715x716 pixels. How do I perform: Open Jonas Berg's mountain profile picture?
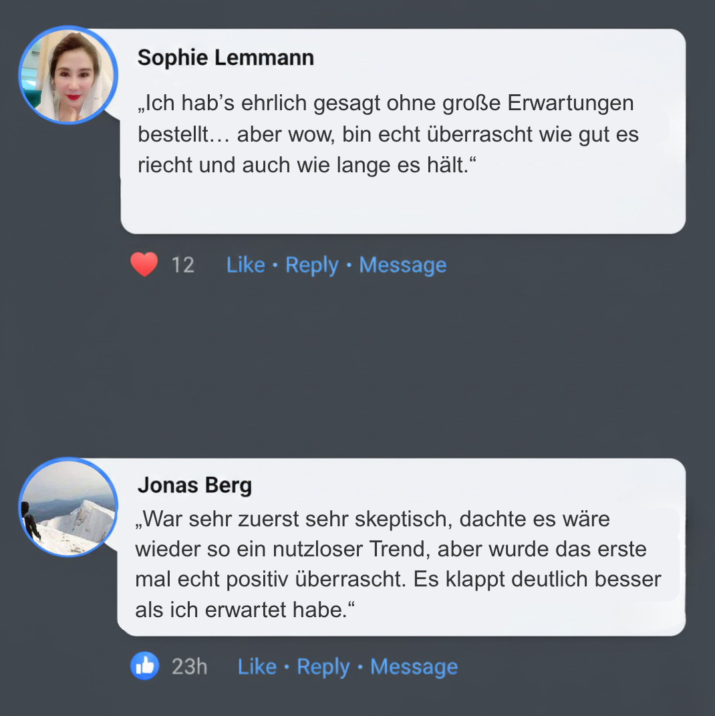coord(68,507)
